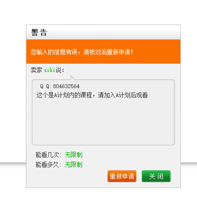The image size is (197, 209).
Task: Click the orange error message 您输入的信息有误
Action: tap(54, 52)
